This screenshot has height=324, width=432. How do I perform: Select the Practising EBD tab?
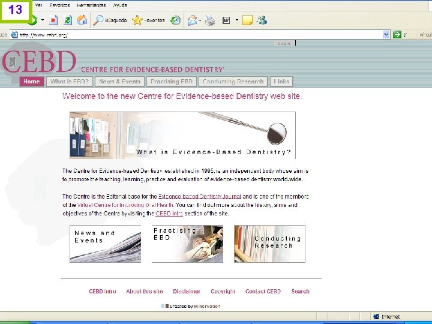pyautogui.click(x=172, y=82)
